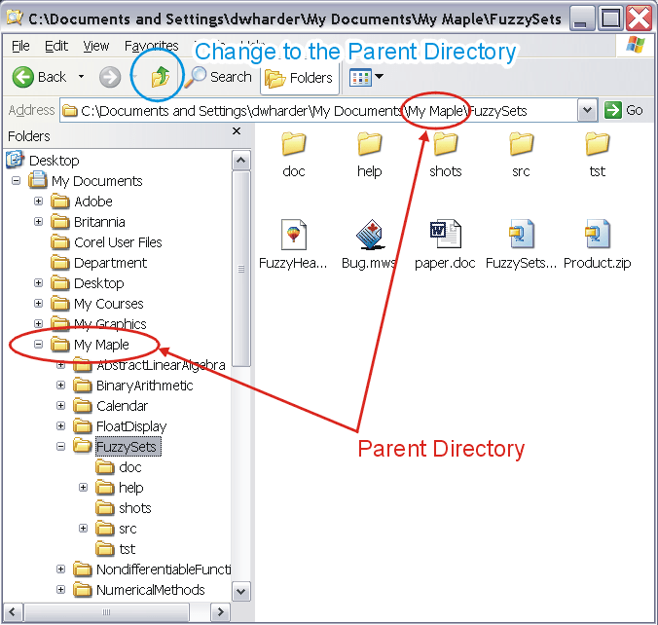Click the window title bar folder icon
658x625 pixels.
pyautogui.click(x=15, y=18)
